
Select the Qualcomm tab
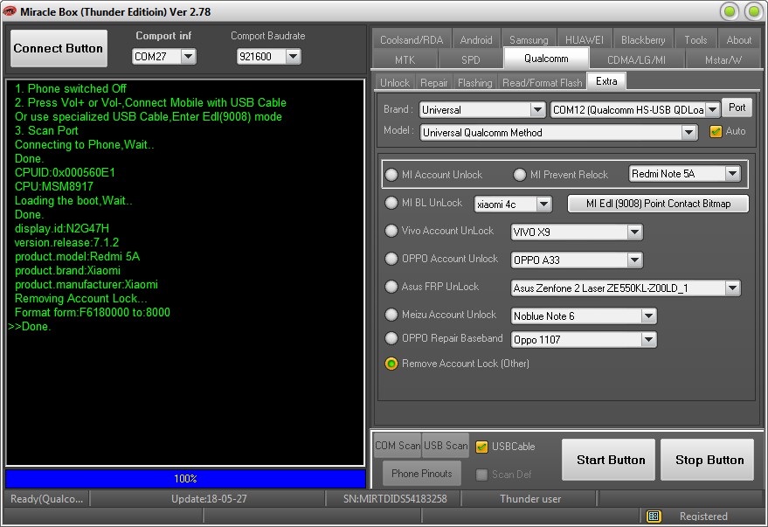[x=546, y=59]
